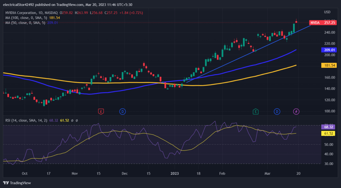Click the green earnings E marker
The image size is (341, 188).
[x=255, y=112]
